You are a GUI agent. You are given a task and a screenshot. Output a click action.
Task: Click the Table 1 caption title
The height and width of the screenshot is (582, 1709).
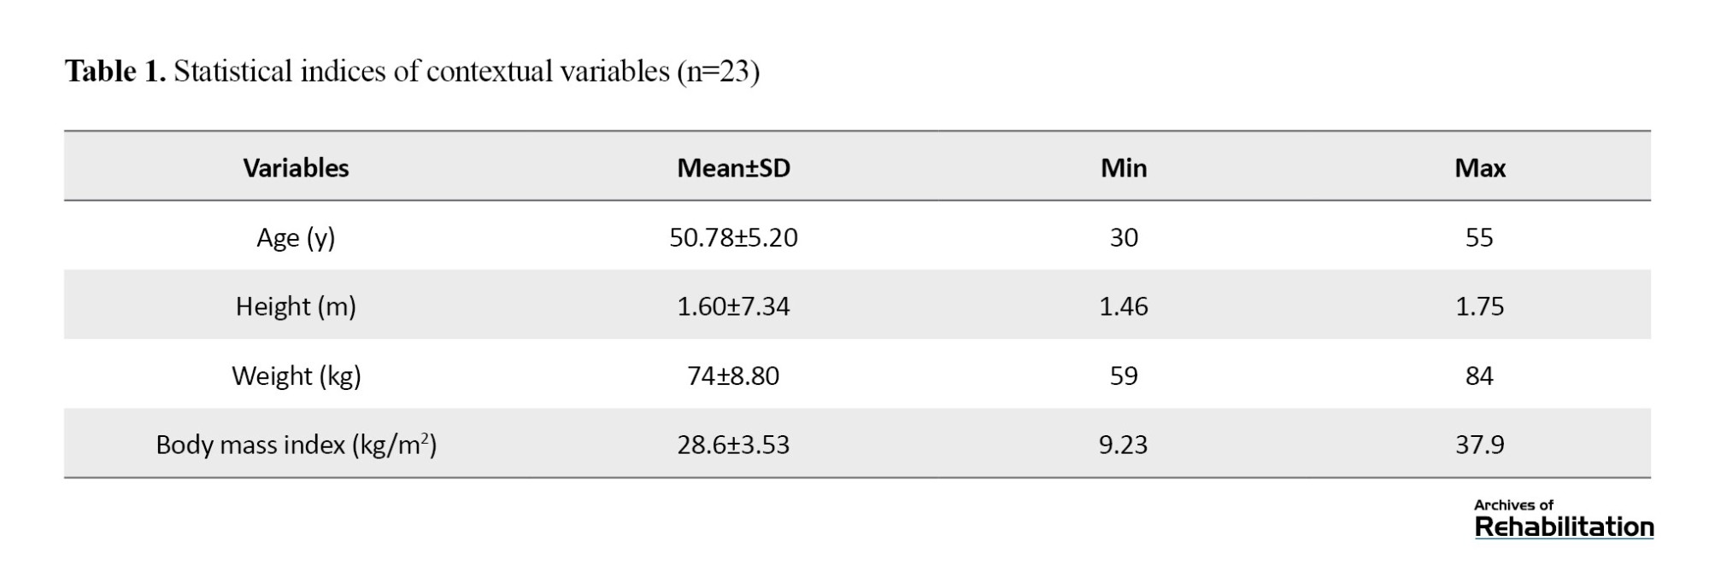[412, 71]
